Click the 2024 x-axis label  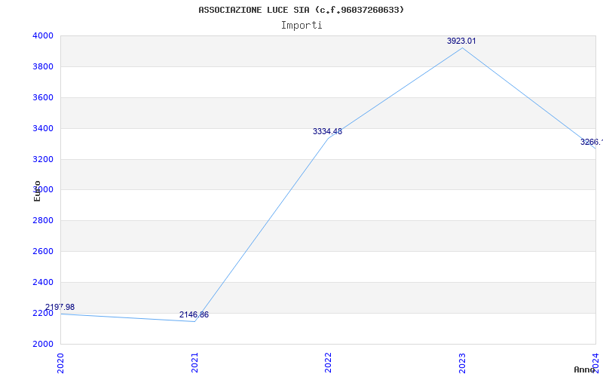click(x=595, y=362)
